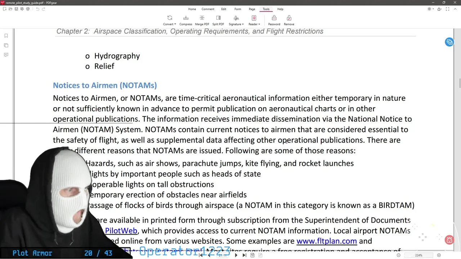Image resolution: width=461 pixels, height=259 pixels.
Task: Click the Compress PDF tool
Action: pyautogui.click(x=185, y=21)
